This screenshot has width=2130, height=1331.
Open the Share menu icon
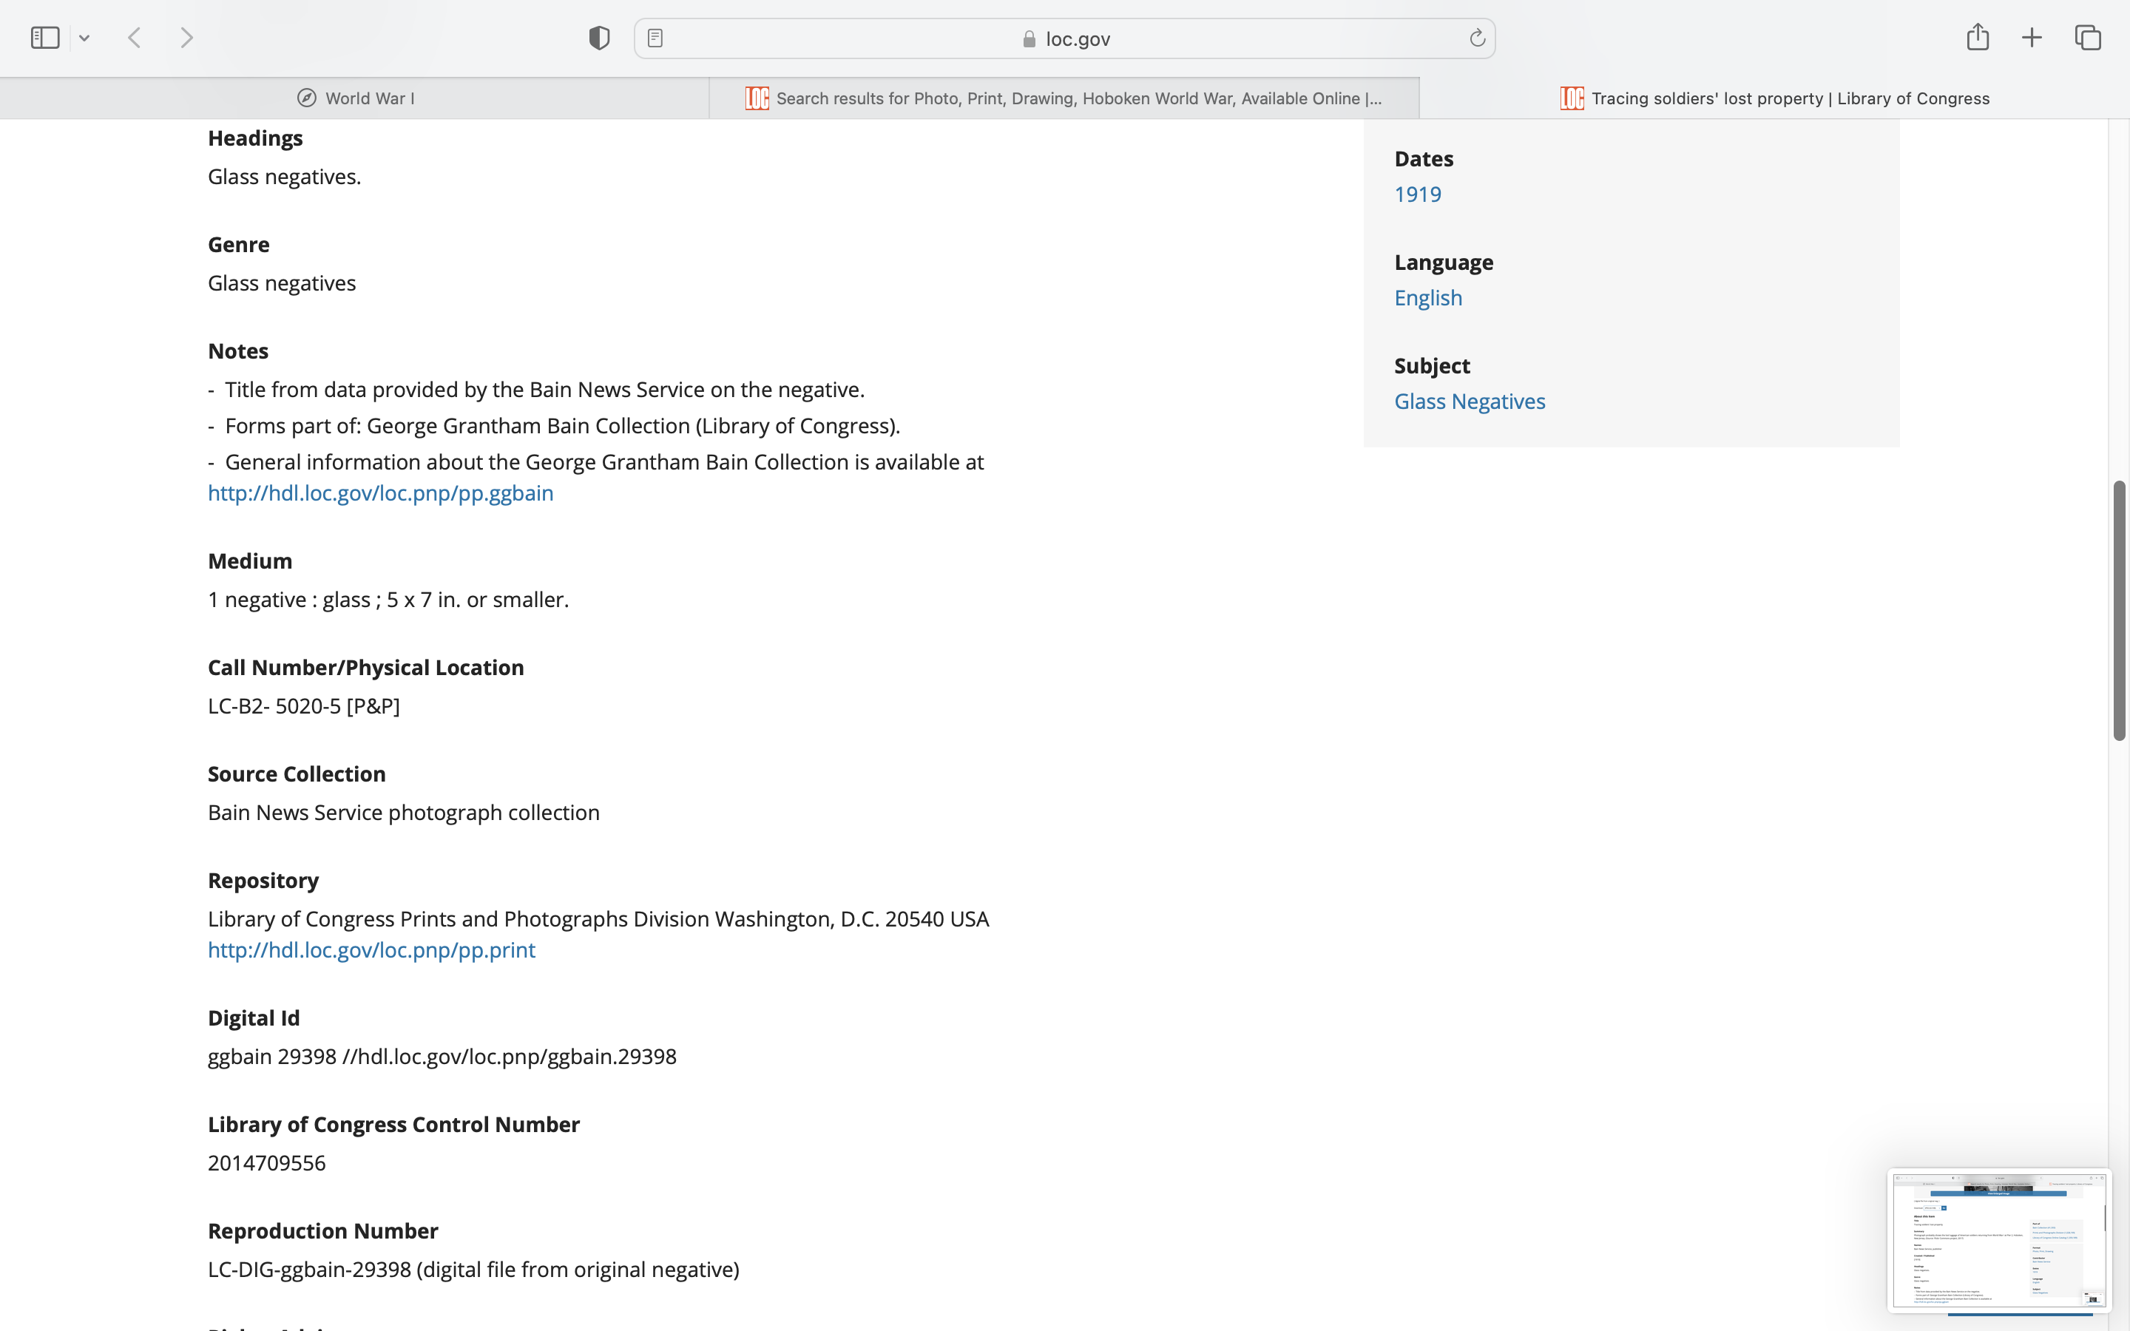(1978, 37)
